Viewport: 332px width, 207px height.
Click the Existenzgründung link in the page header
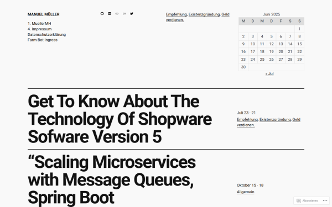click(x=204, y=14)
